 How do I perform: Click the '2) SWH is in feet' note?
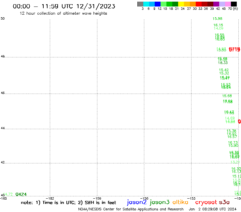coord(97,203)
